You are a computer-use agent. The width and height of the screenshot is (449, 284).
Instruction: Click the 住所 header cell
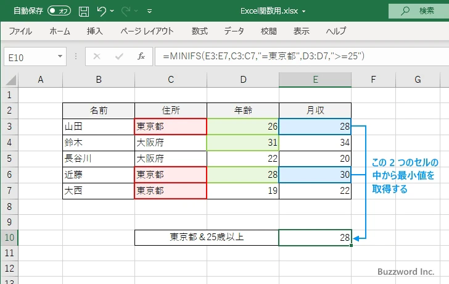[171, 111]
